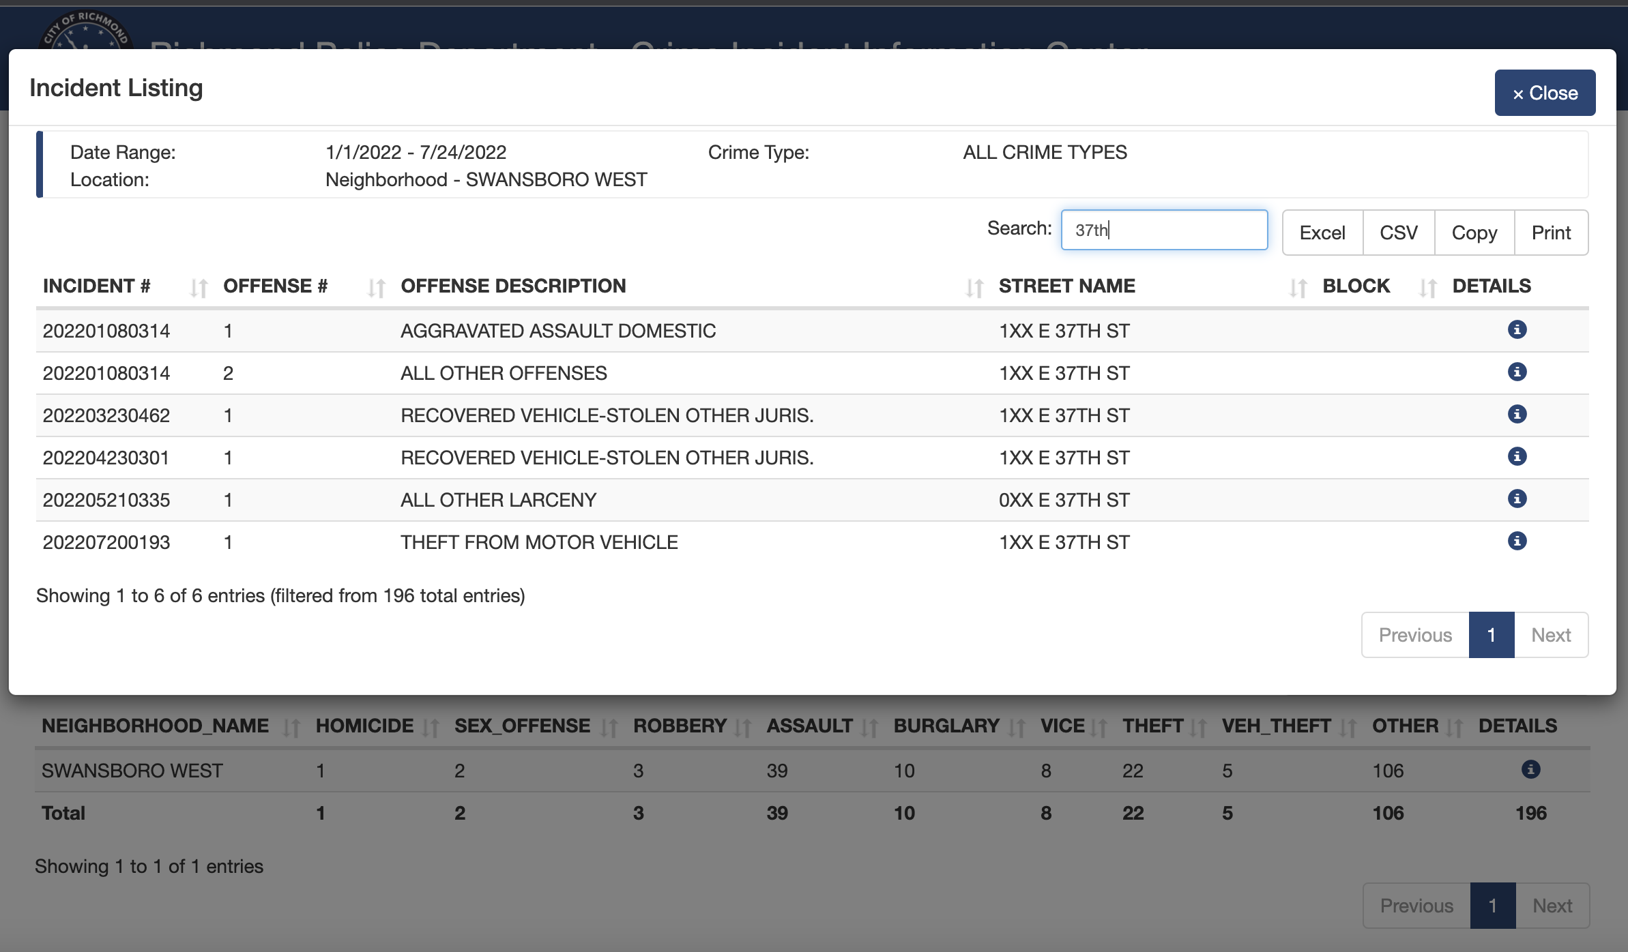Copy the incident table

coord(1474,233)
